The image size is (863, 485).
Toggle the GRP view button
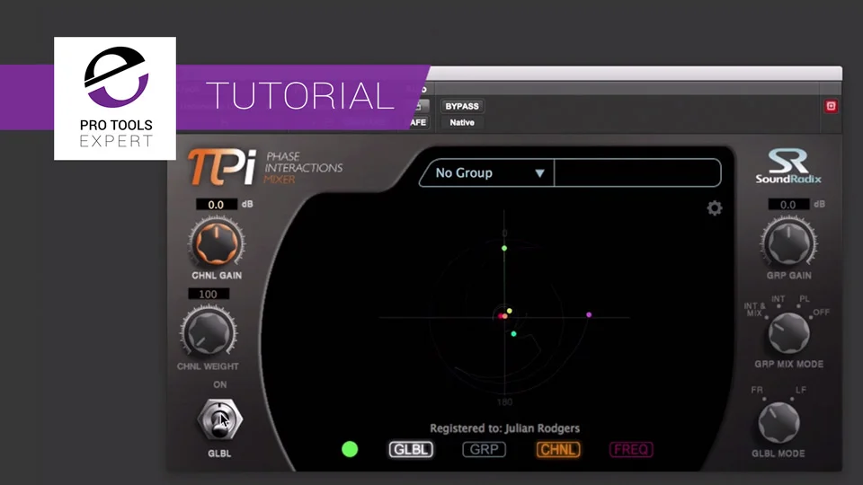point(484,449)
